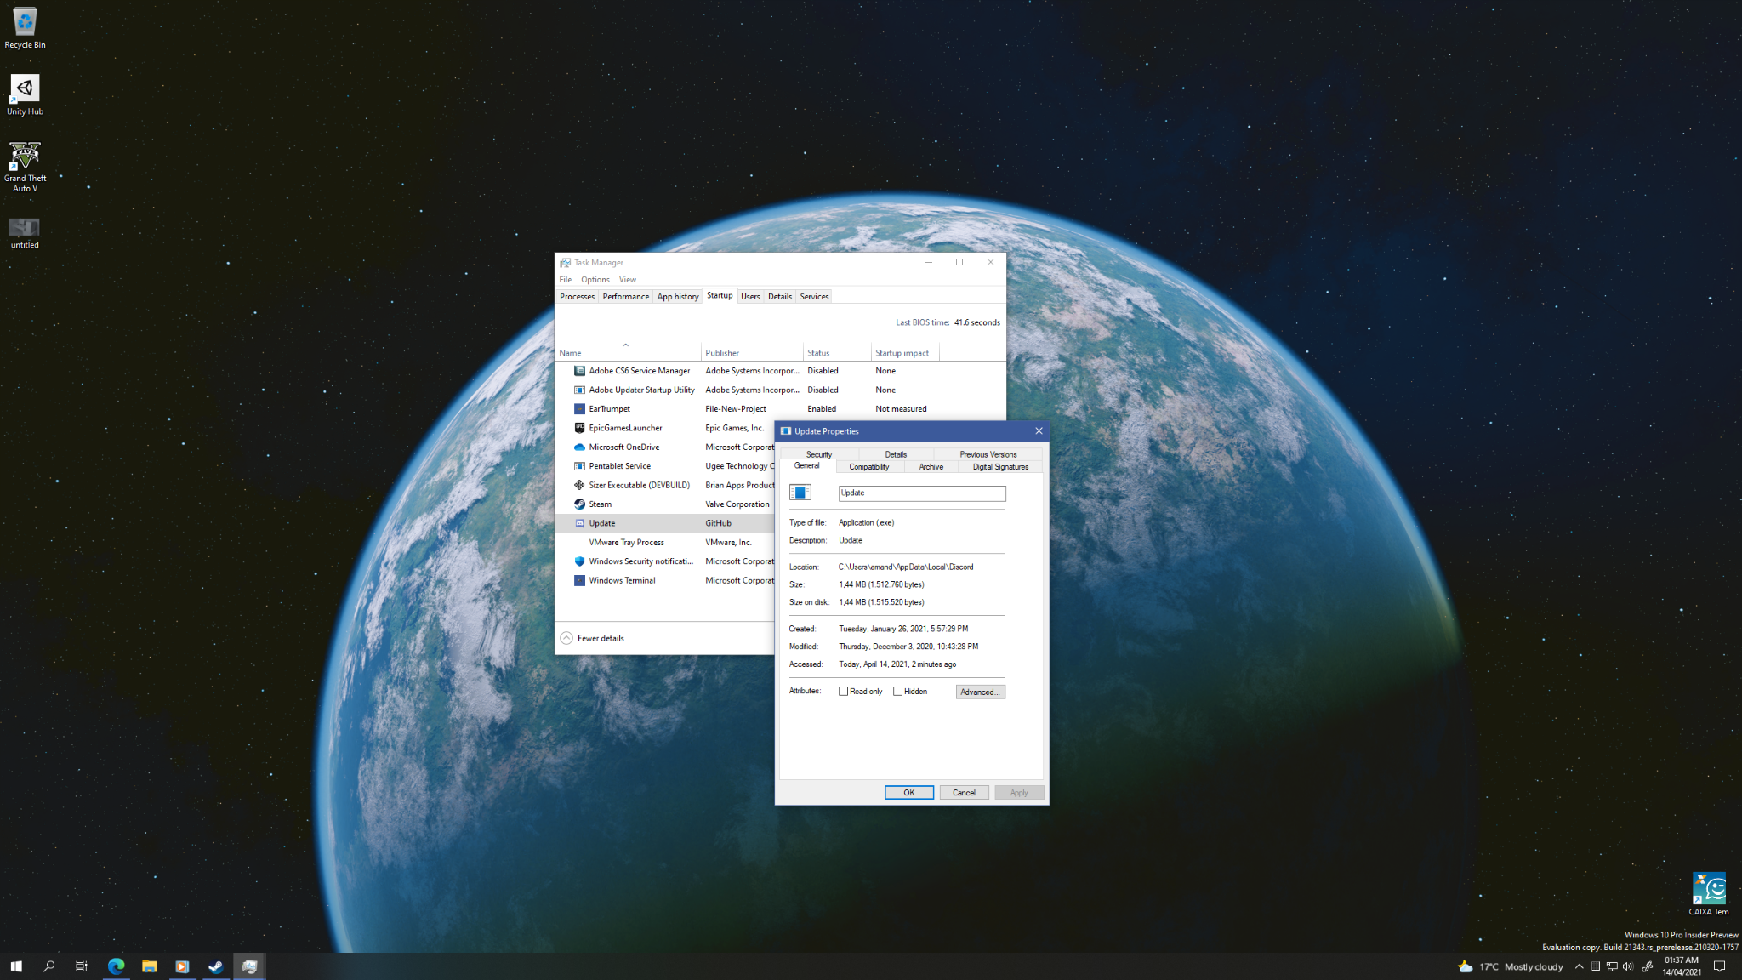Image resolution: width=1742 pixels, height=980 pixels.
Task: Switch to Steam on the taskbar
Action: point(216,966)
